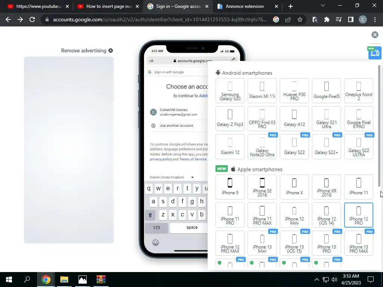Close the simulator overlay with X

[x=375, y=35]
